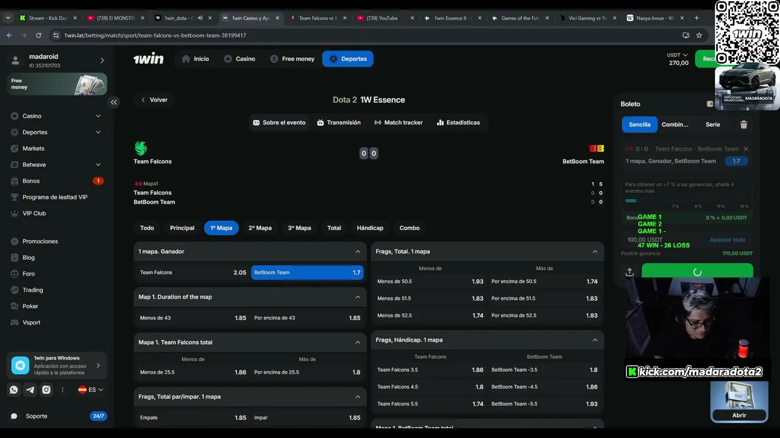Switch to the 3º Mapa tab
Screen dimensions: 780x438
pyautogui.click(x=299, y=228)
